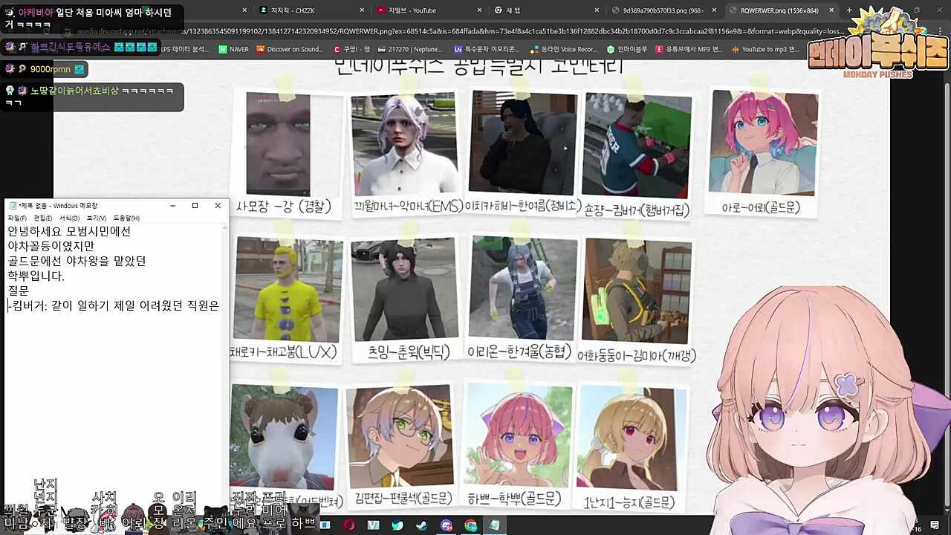Click the chat message '노땅같이늙어서초비상'
This screenshot has width=951, height=535.
(74, 91)
